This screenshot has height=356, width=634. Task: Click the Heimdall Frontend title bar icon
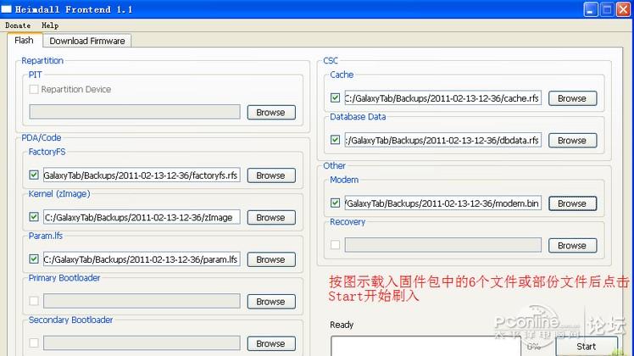[x=7, y=8]
